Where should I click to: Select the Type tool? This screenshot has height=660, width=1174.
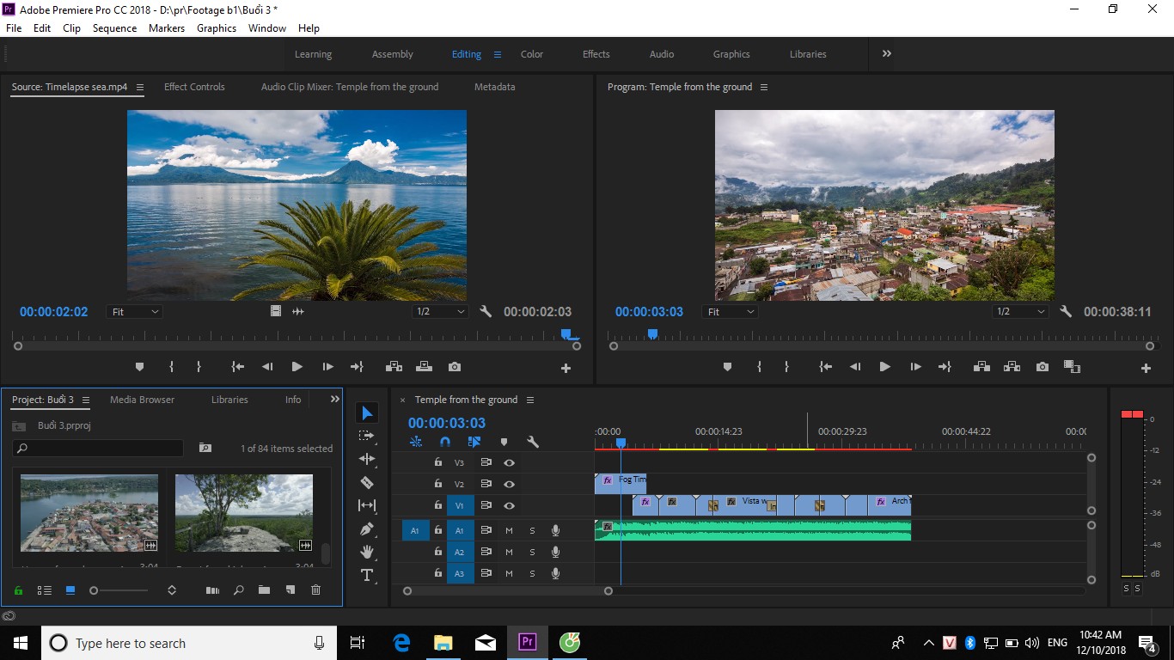[367, 575]
